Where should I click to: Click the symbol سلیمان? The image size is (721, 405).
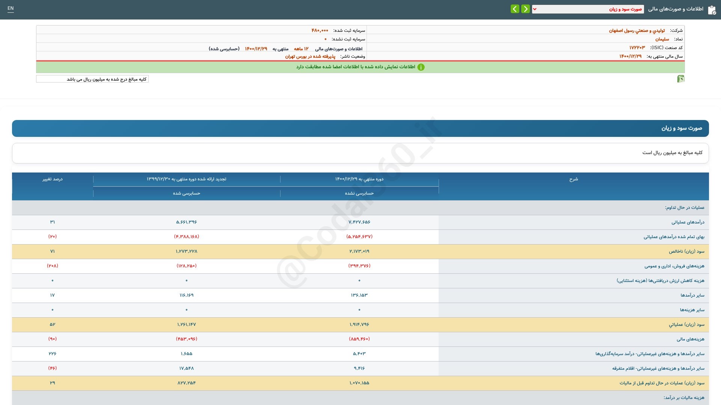(662, 39)
